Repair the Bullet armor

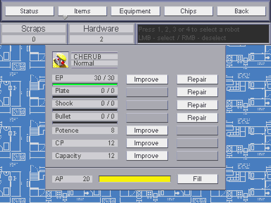[197, 118]
